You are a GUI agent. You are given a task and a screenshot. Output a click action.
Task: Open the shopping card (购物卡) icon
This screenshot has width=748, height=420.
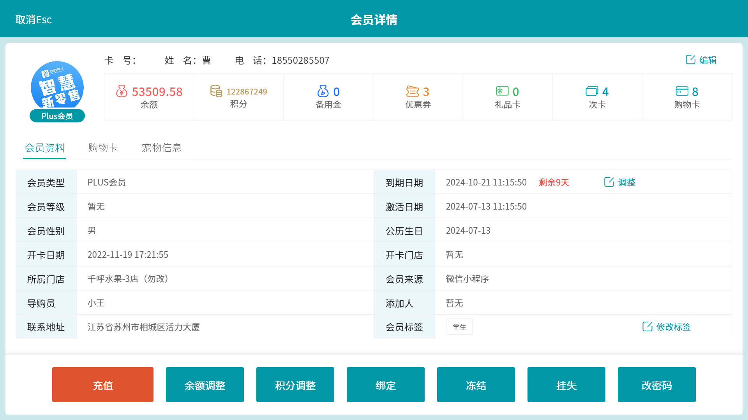click(682, 91)
